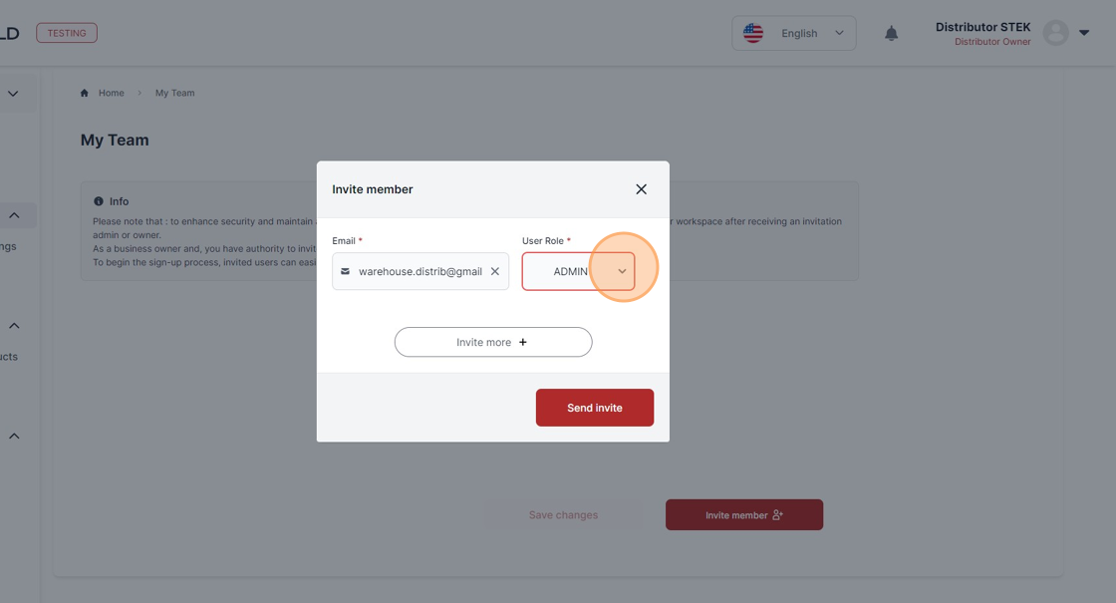Open the User Role ADMIN dropdown

[x=578, y=271]
